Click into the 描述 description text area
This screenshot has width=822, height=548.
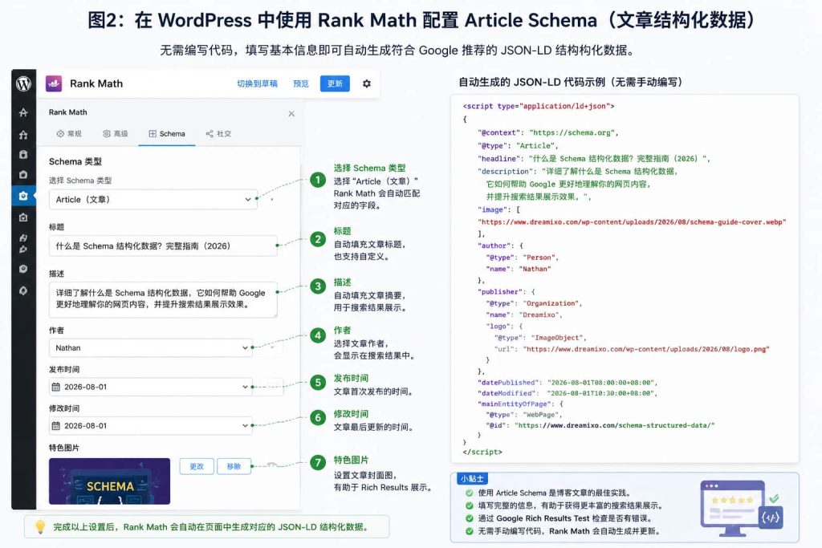163,299
